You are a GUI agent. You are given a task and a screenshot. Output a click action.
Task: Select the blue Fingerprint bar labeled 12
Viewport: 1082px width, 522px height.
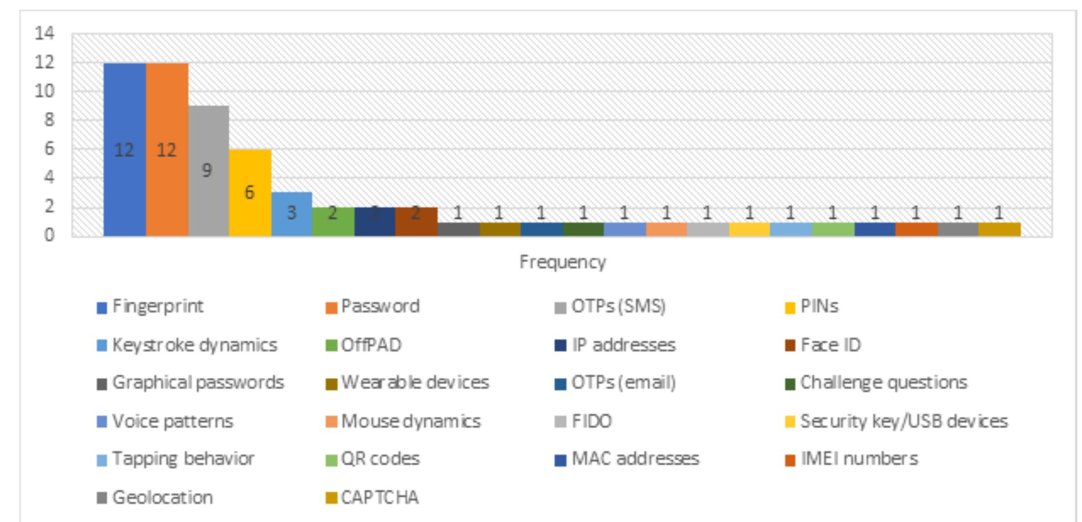125,150
